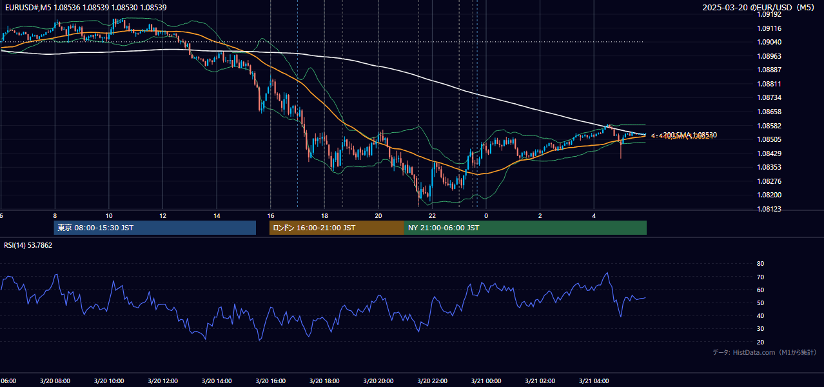Click RSI scale value 30
Viewport: 824px width, 387px height.
760,328
